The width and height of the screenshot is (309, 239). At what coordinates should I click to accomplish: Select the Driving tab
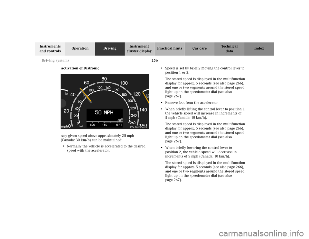coord(110,49)
